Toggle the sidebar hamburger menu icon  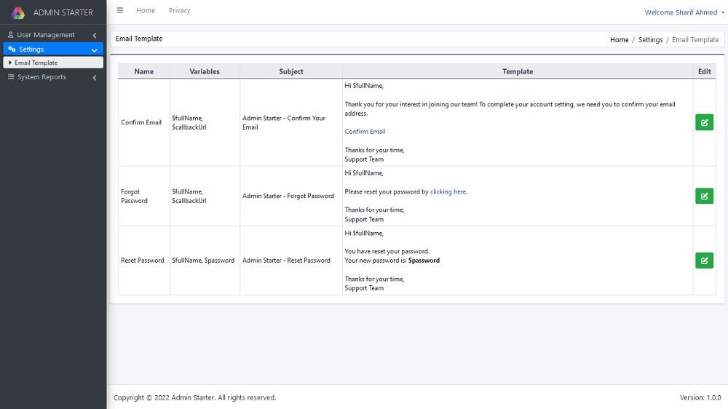pos(120,11)
